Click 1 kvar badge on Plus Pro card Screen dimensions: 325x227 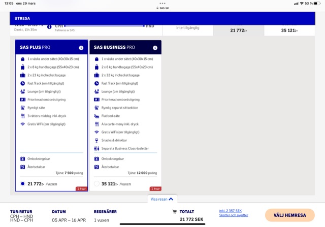coord(81,188)
